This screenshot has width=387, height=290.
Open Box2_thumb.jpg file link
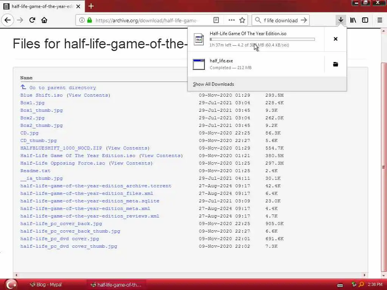point(42,125)
